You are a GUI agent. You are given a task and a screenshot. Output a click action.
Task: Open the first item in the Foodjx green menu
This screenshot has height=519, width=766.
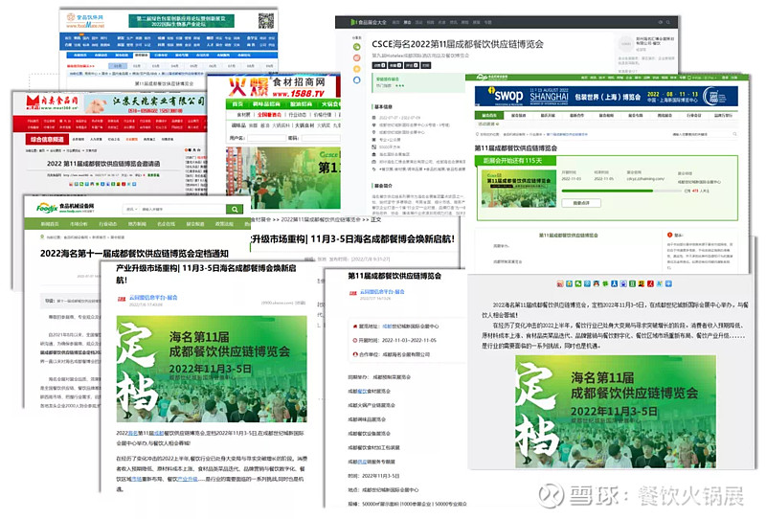pyautogui.click(x=50, y=224)
